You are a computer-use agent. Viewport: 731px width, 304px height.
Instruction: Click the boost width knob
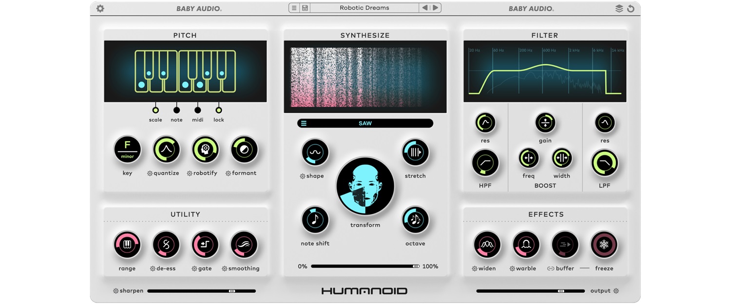pyautogui.click(x=562, y=158)
